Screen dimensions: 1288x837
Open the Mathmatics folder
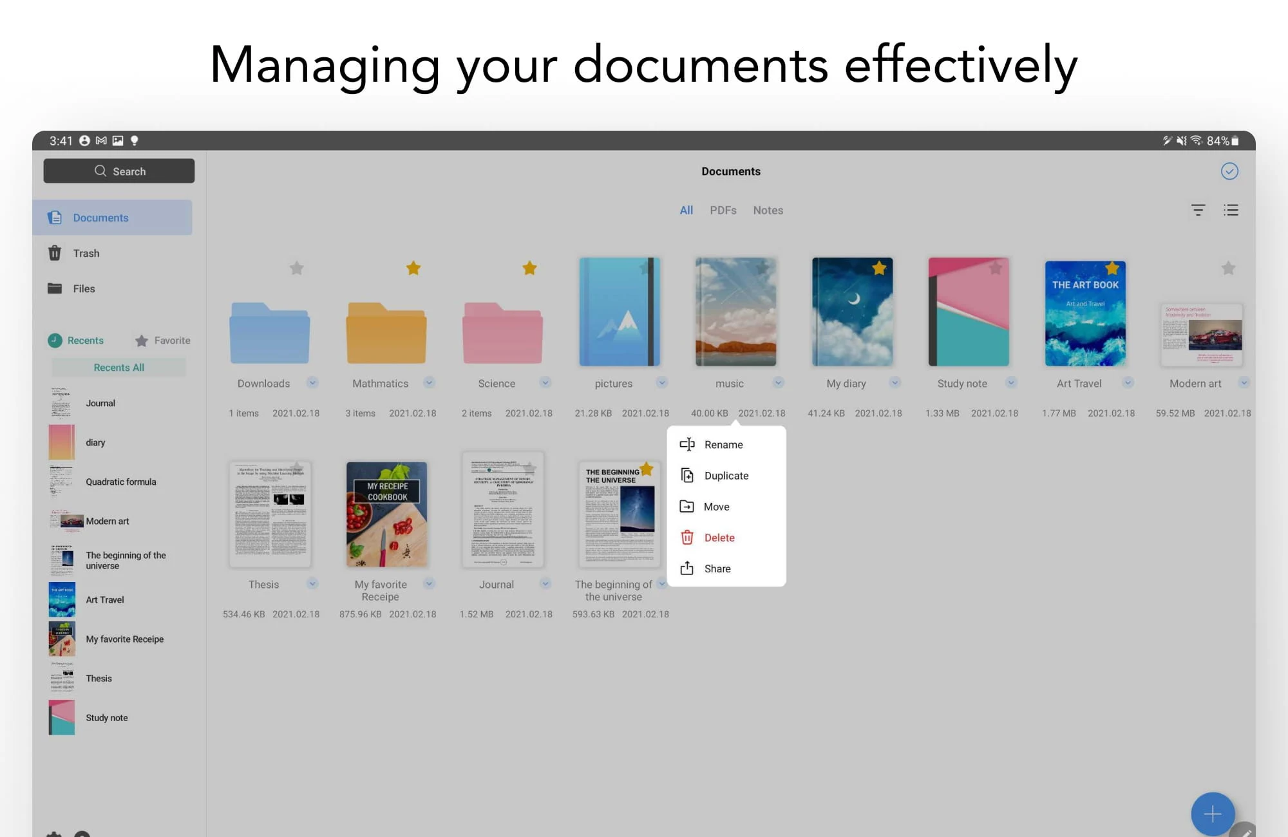click(x=386, y=333)
